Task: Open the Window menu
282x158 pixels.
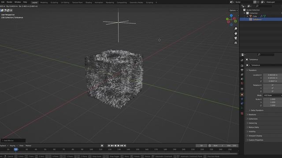Action: 18,2
